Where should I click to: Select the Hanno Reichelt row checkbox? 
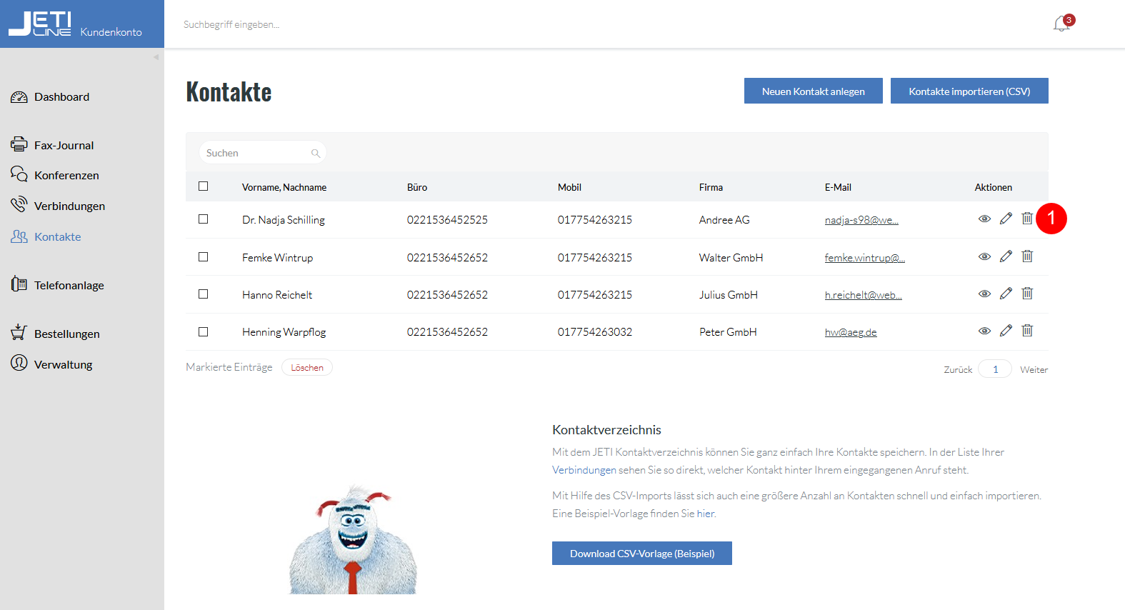(x=204, y=294)
